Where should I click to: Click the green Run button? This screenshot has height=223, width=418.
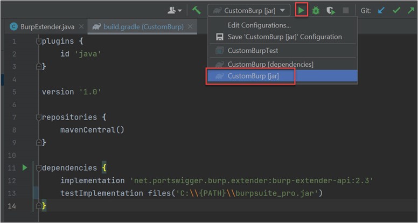(302, 10)
